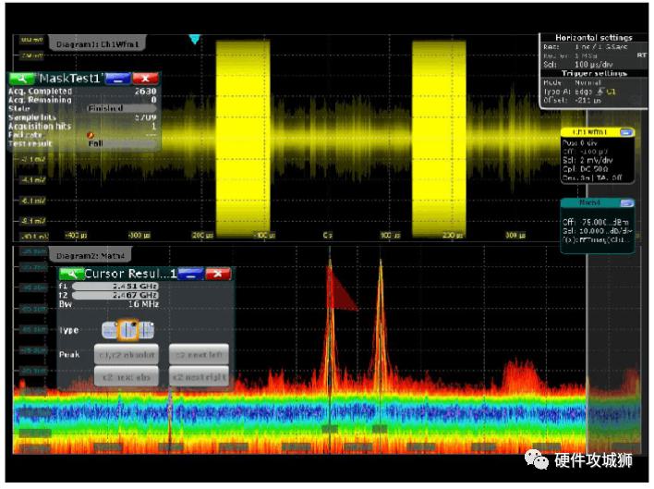
Task: Open the Horizontal settings label
Action: (594, 38)
